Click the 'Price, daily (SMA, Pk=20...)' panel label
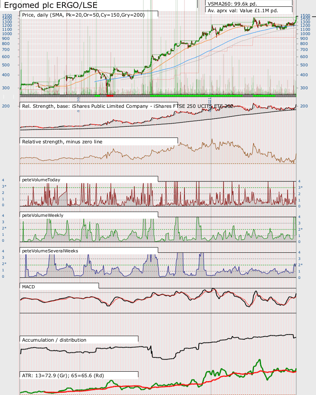This screenshot has width=316, height=395. pyautogui.click(x=83, y=15)
